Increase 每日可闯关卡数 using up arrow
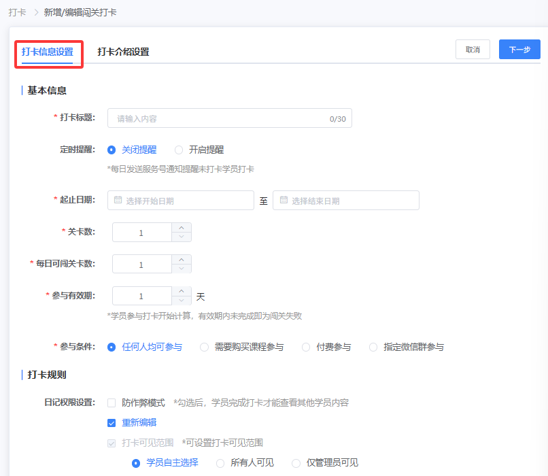 (182, 260)
